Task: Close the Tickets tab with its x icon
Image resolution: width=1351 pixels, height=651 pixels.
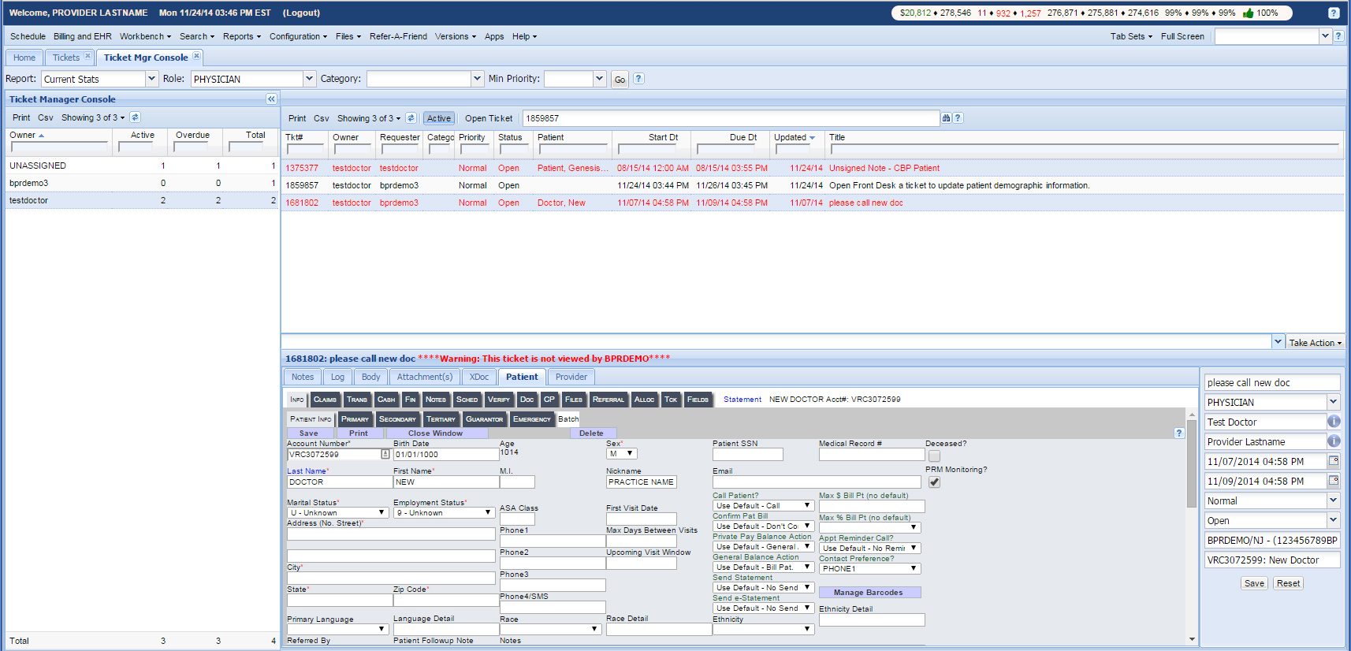Action: 87,56
